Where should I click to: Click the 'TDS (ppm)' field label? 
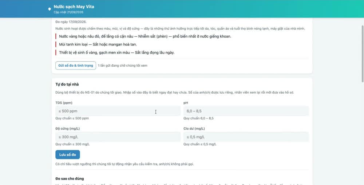(64, 103)
